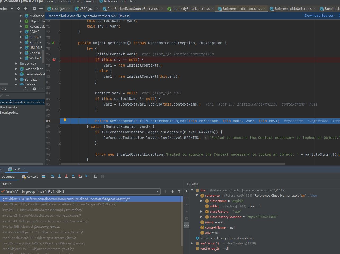The width and height of the screenshot is (340, 254).
Task: Toggle code fold marker at line 84
Action: (x=60, y=99)
